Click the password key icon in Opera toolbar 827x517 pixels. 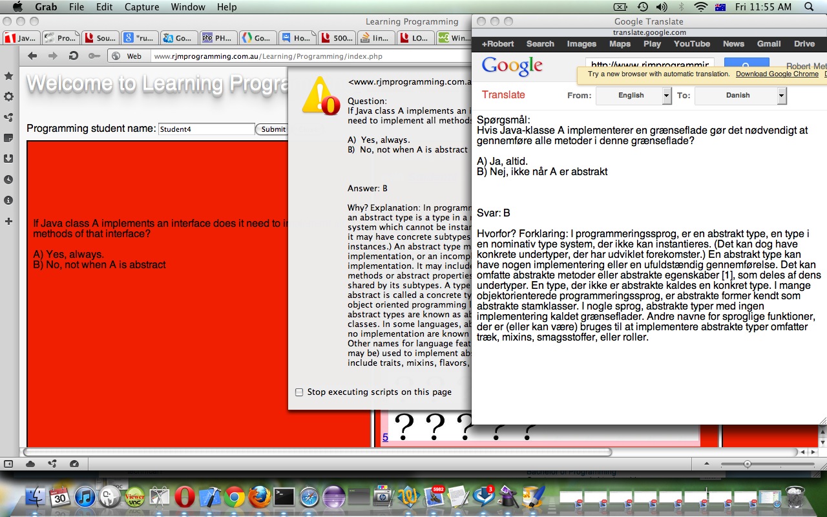point(94,56)
